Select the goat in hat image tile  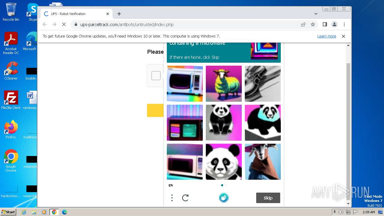tap(263, 162)
